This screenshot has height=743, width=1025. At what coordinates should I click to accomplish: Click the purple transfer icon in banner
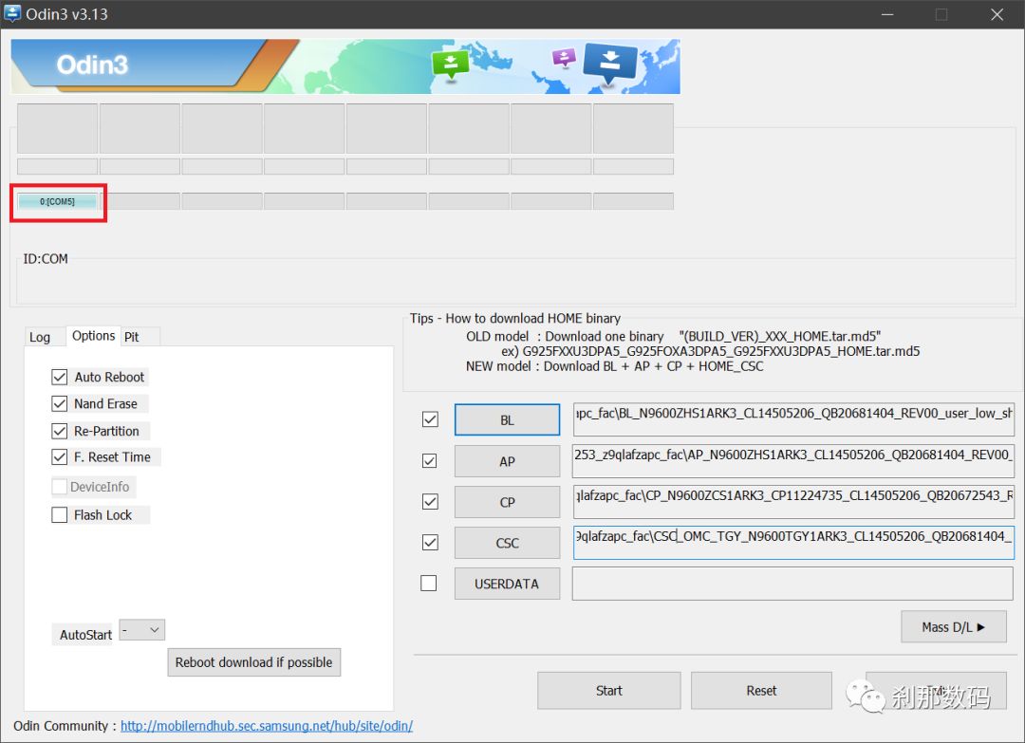564,58
